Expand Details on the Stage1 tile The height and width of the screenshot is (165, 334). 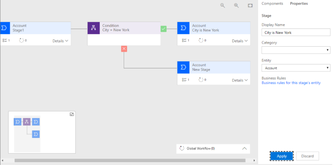[x=60, y=41]
